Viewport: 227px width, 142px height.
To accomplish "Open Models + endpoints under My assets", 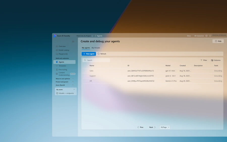I will point(66,93).
